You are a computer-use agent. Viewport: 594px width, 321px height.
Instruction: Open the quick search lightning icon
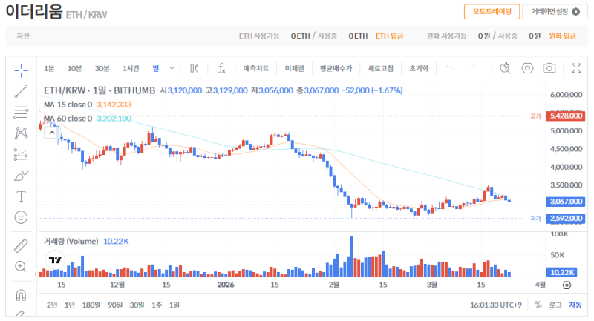pos(505,68)
